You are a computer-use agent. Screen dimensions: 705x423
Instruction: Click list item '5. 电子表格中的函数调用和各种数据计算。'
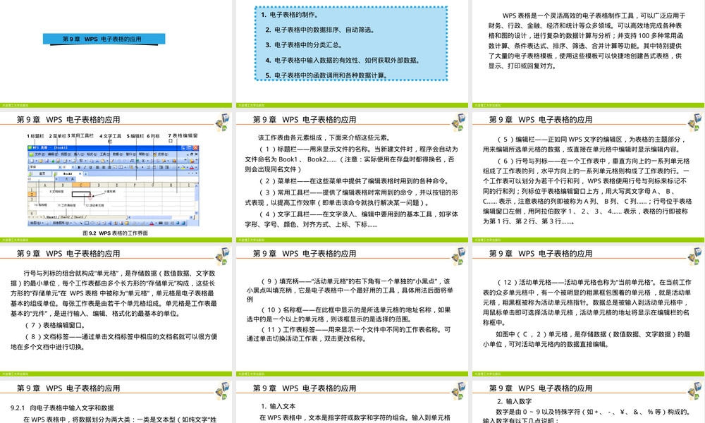point(327,75)
